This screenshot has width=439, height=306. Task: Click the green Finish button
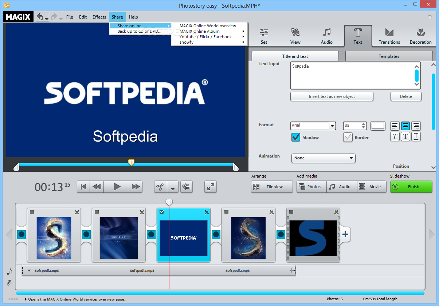(411, 187)
